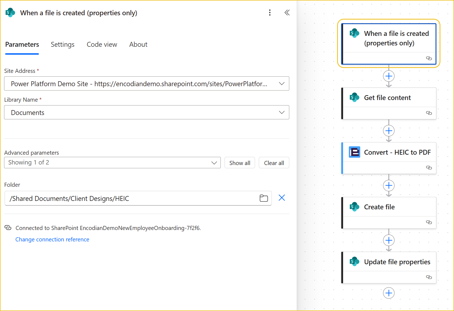This screenshot has width=454, height=311.
Task: Add a step after Update file properties
Action: click(x=389, y=293)
